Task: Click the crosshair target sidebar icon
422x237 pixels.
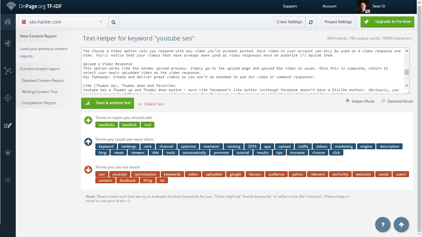Action: [8, 98]
